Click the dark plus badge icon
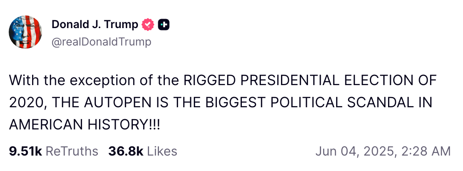Image resolution: width=463 pixels, height=171 pixels. tap(164, 25)
